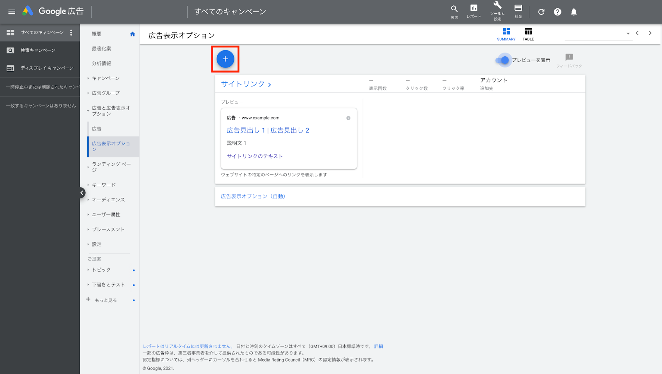Click レポートはリアルタイムには更新されません link
This screenshot has width=662, height=374.
point(188,346)
